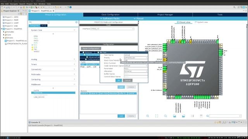This screenshot has width=248, height=139.
Task: Click the Stack Size (Words) field
Action: (x=136, y=60)
